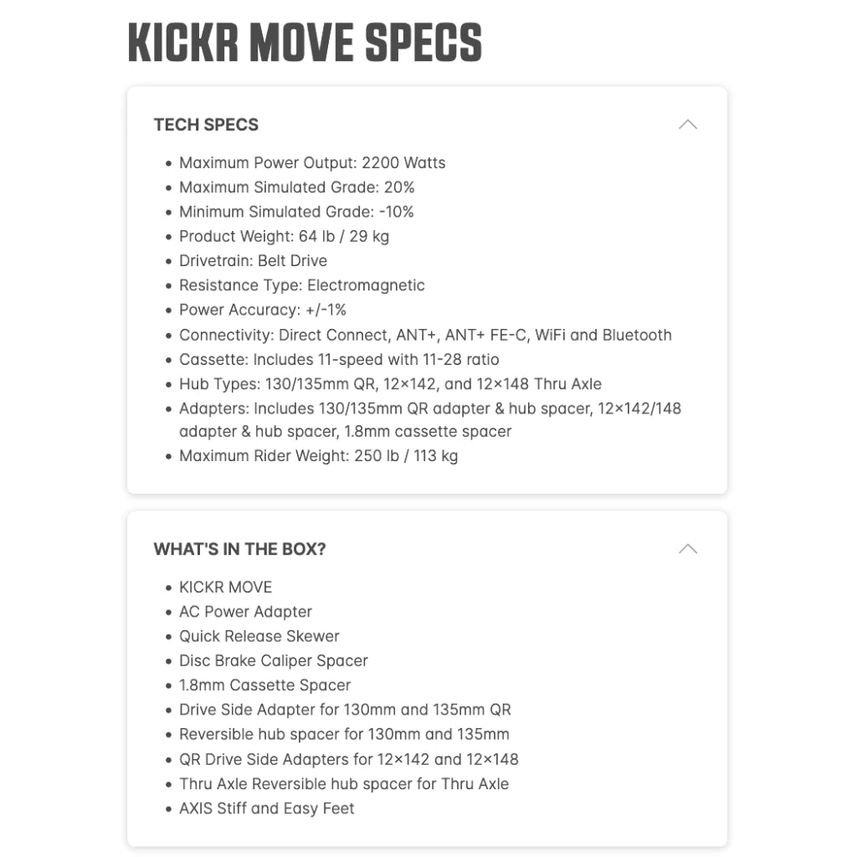Click the Maximum Simulated Grade 20% item
The height and width of the screenshot is (857, 857).
[x=296, y=187]
